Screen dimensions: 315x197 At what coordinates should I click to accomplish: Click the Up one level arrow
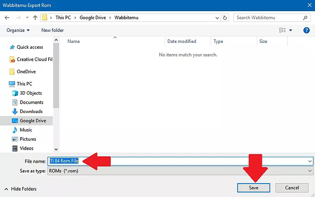tap(35, 18)
